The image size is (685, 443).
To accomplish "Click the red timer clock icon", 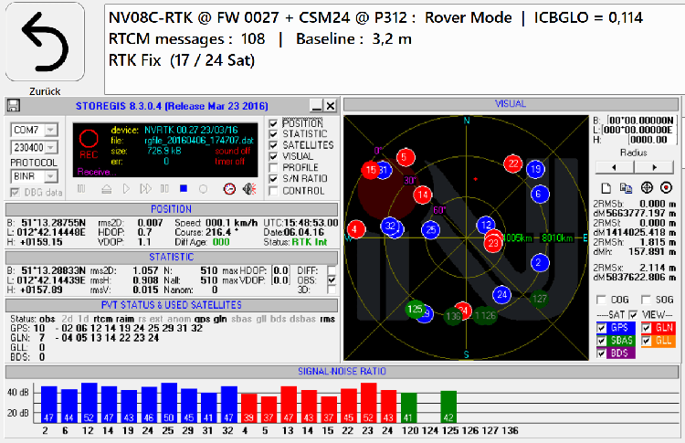I will 229,189.
